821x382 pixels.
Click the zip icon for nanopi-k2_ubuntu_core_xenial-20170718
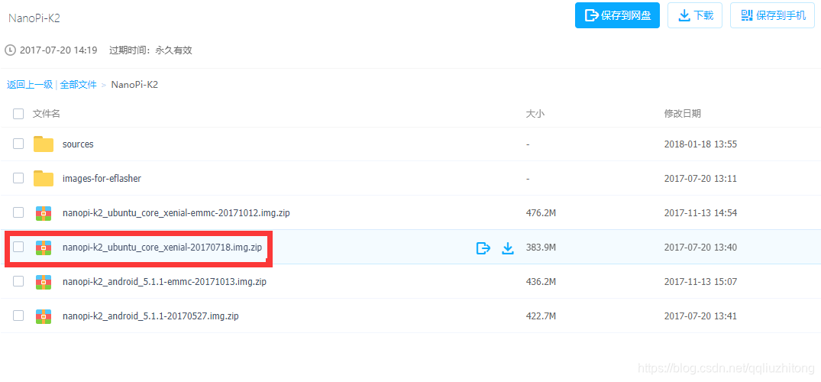coord(44,248)
